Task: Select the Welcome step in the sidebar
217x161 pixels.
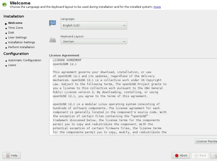Action: pyautogui.click(x=15, y=23)
